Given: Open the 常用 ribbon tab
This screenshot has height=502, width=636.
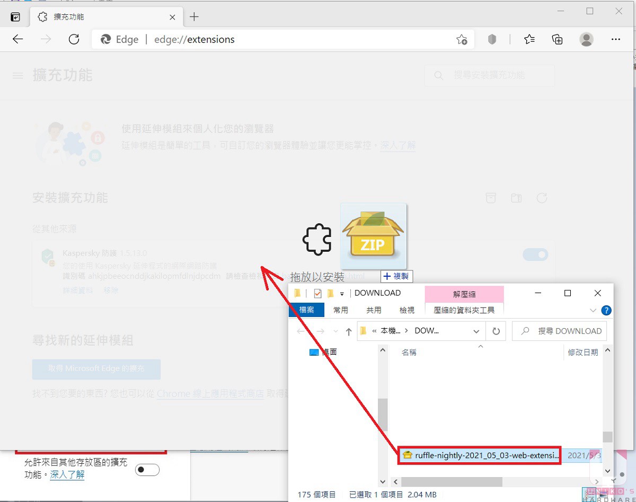Looking at the screenshot, I should click(341, 310).
